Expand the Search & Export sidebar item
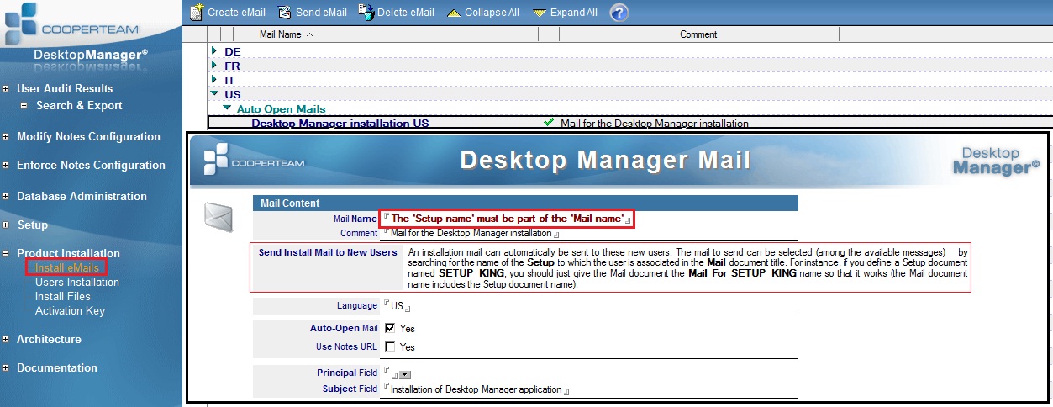The image size is (1053, 407). [24, 105]
